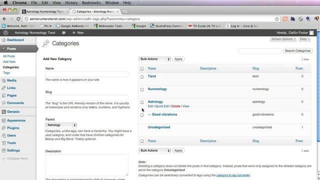320x180 pixels.
Task: Click the browser back arrow
Action: pyautogui.click(x=4, y=19)
